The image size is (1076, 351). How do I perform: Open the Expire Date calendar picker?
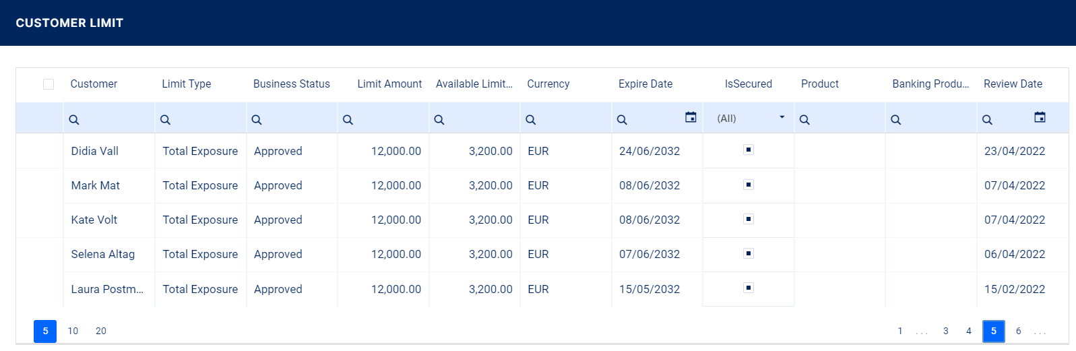pyautogui.click(x=691, y=117)
